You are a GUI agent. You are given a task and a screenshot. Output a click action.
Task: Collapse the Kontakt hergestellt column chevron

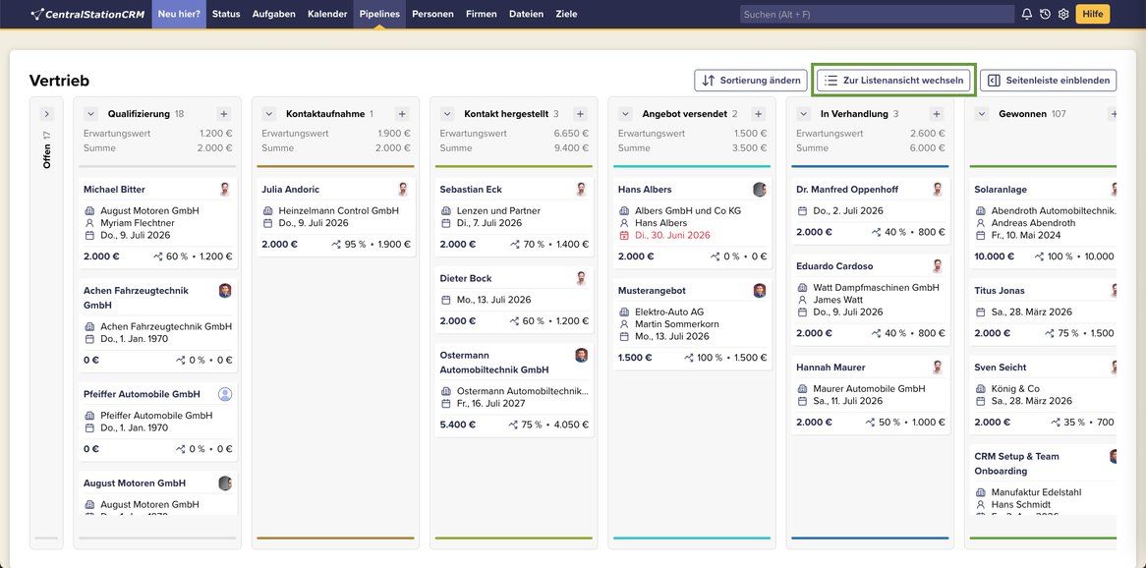447,114
